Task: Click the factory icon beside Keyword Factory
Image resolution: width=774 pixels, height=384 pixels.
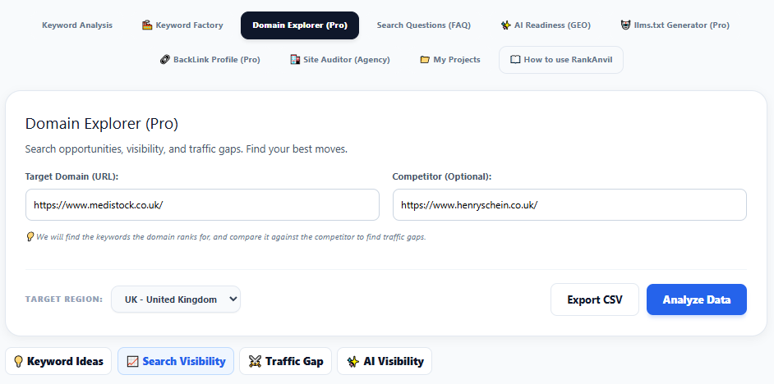Action: click(147, 25)
